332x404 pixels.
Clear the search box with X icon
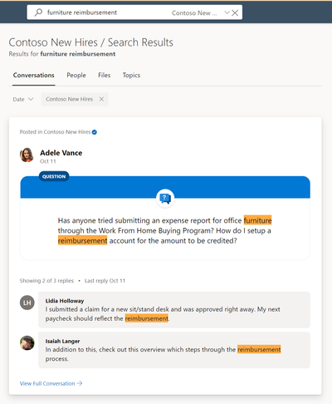point(235,12)
